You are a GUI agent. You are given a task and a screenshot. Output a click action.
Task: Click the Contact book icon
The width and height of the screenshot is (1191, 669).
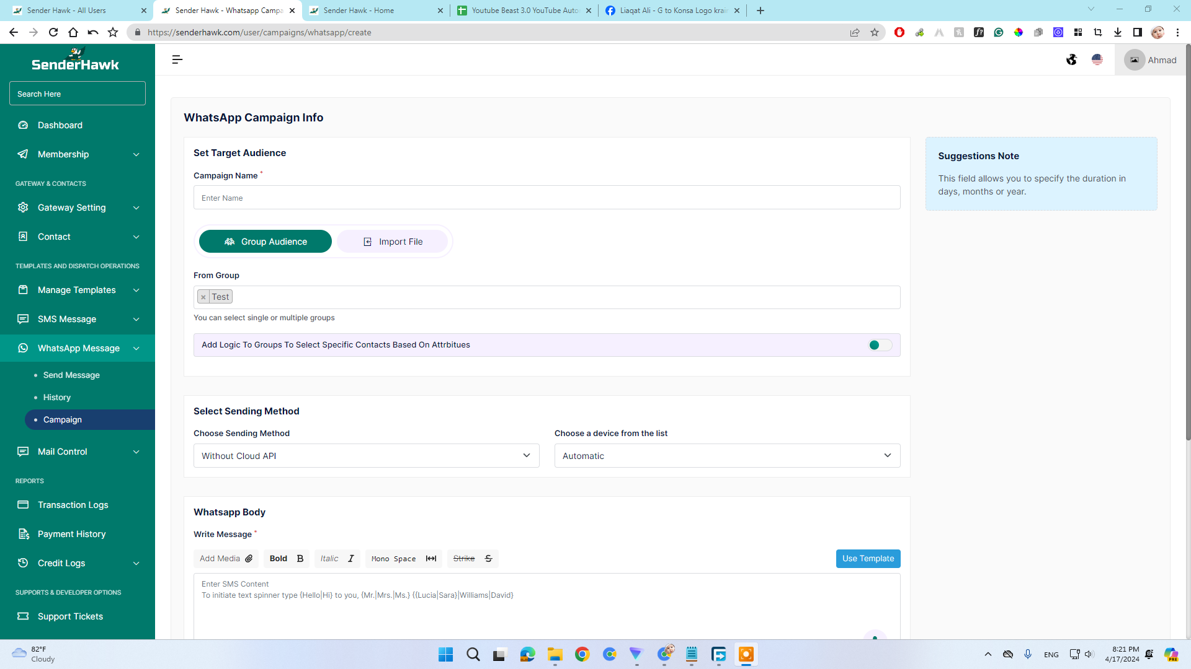point(23,237)
